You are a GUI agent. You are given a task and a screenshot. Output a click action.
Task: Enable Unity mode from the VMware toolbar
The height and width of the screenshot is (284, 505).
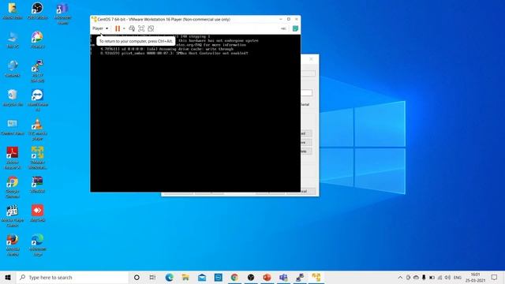[151, 28]
